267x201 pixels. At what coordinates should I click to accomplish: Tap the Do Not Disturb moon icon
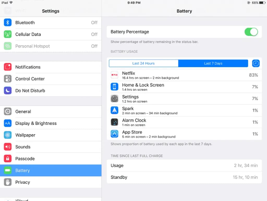click(8, 91)
